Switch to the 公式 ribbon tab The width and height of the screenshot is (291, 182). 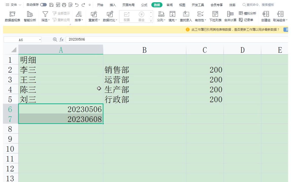(x=144, y=5)
